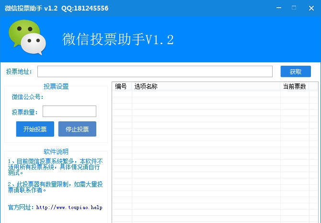This screenshot has width=321, height=223.
Task: Click the title bar text with QQ:181245556
Action: [57, 8]
